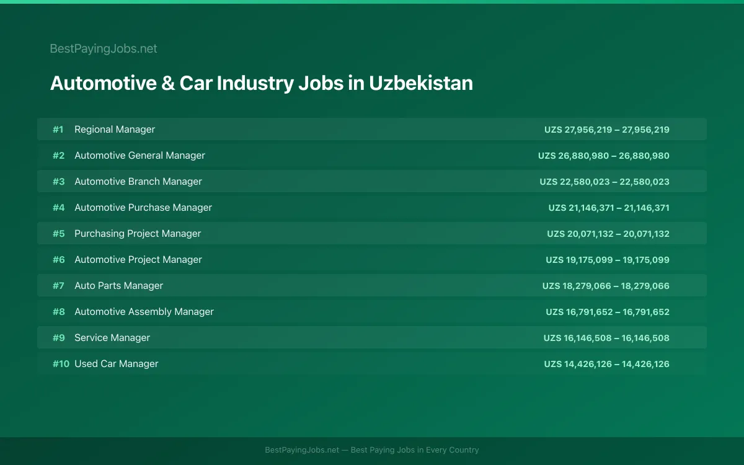This screenshot has width=744, height=465.
Task: Click salary UZS 16,146,508 – 16,146,508
Action: click(x=606, y=338)
